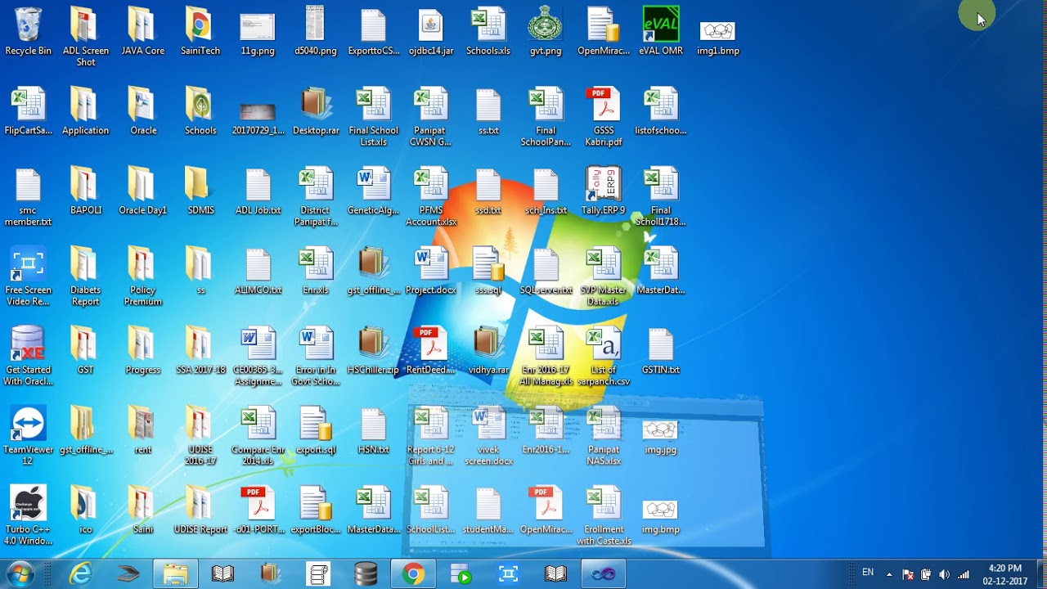The image size is (1047, 589).
Task: Select the SainiTech Chrome folder icon
Action: tap(200, 26)
